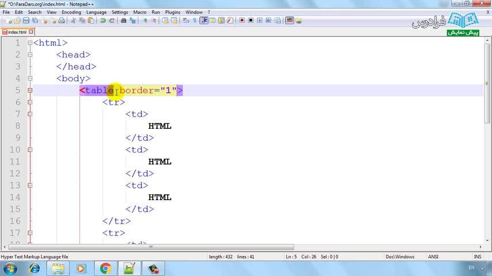The image size is (492, 276).
Task: Click line number 5 in the margin
Action: [17, 90]
